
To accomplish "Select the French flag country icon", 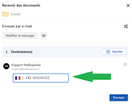I will pos(18,78).
